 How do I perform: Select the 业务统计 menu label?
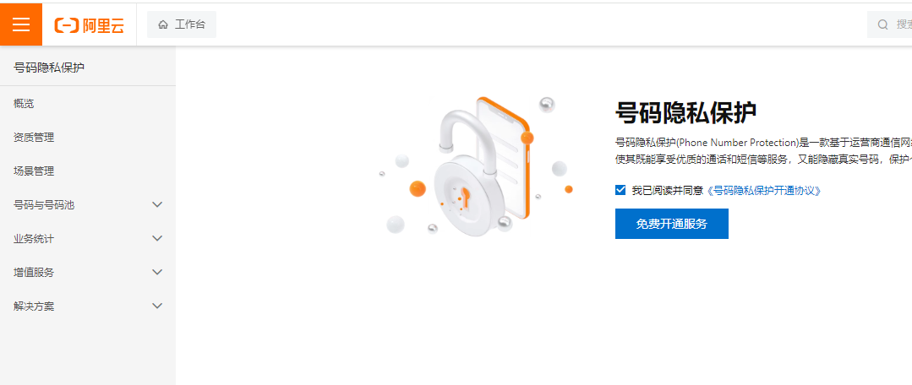[34, 239]
